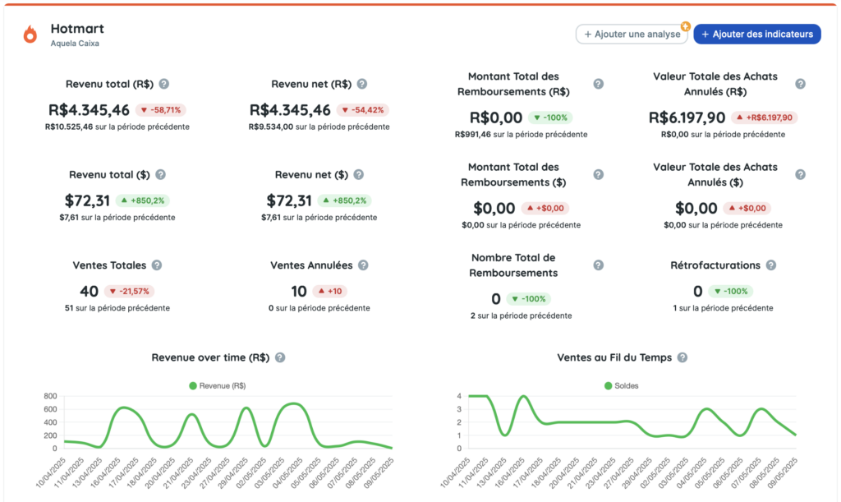
Task: Click the R$6.197,90 cancelled purchases value
Action: tap(687, 117)
